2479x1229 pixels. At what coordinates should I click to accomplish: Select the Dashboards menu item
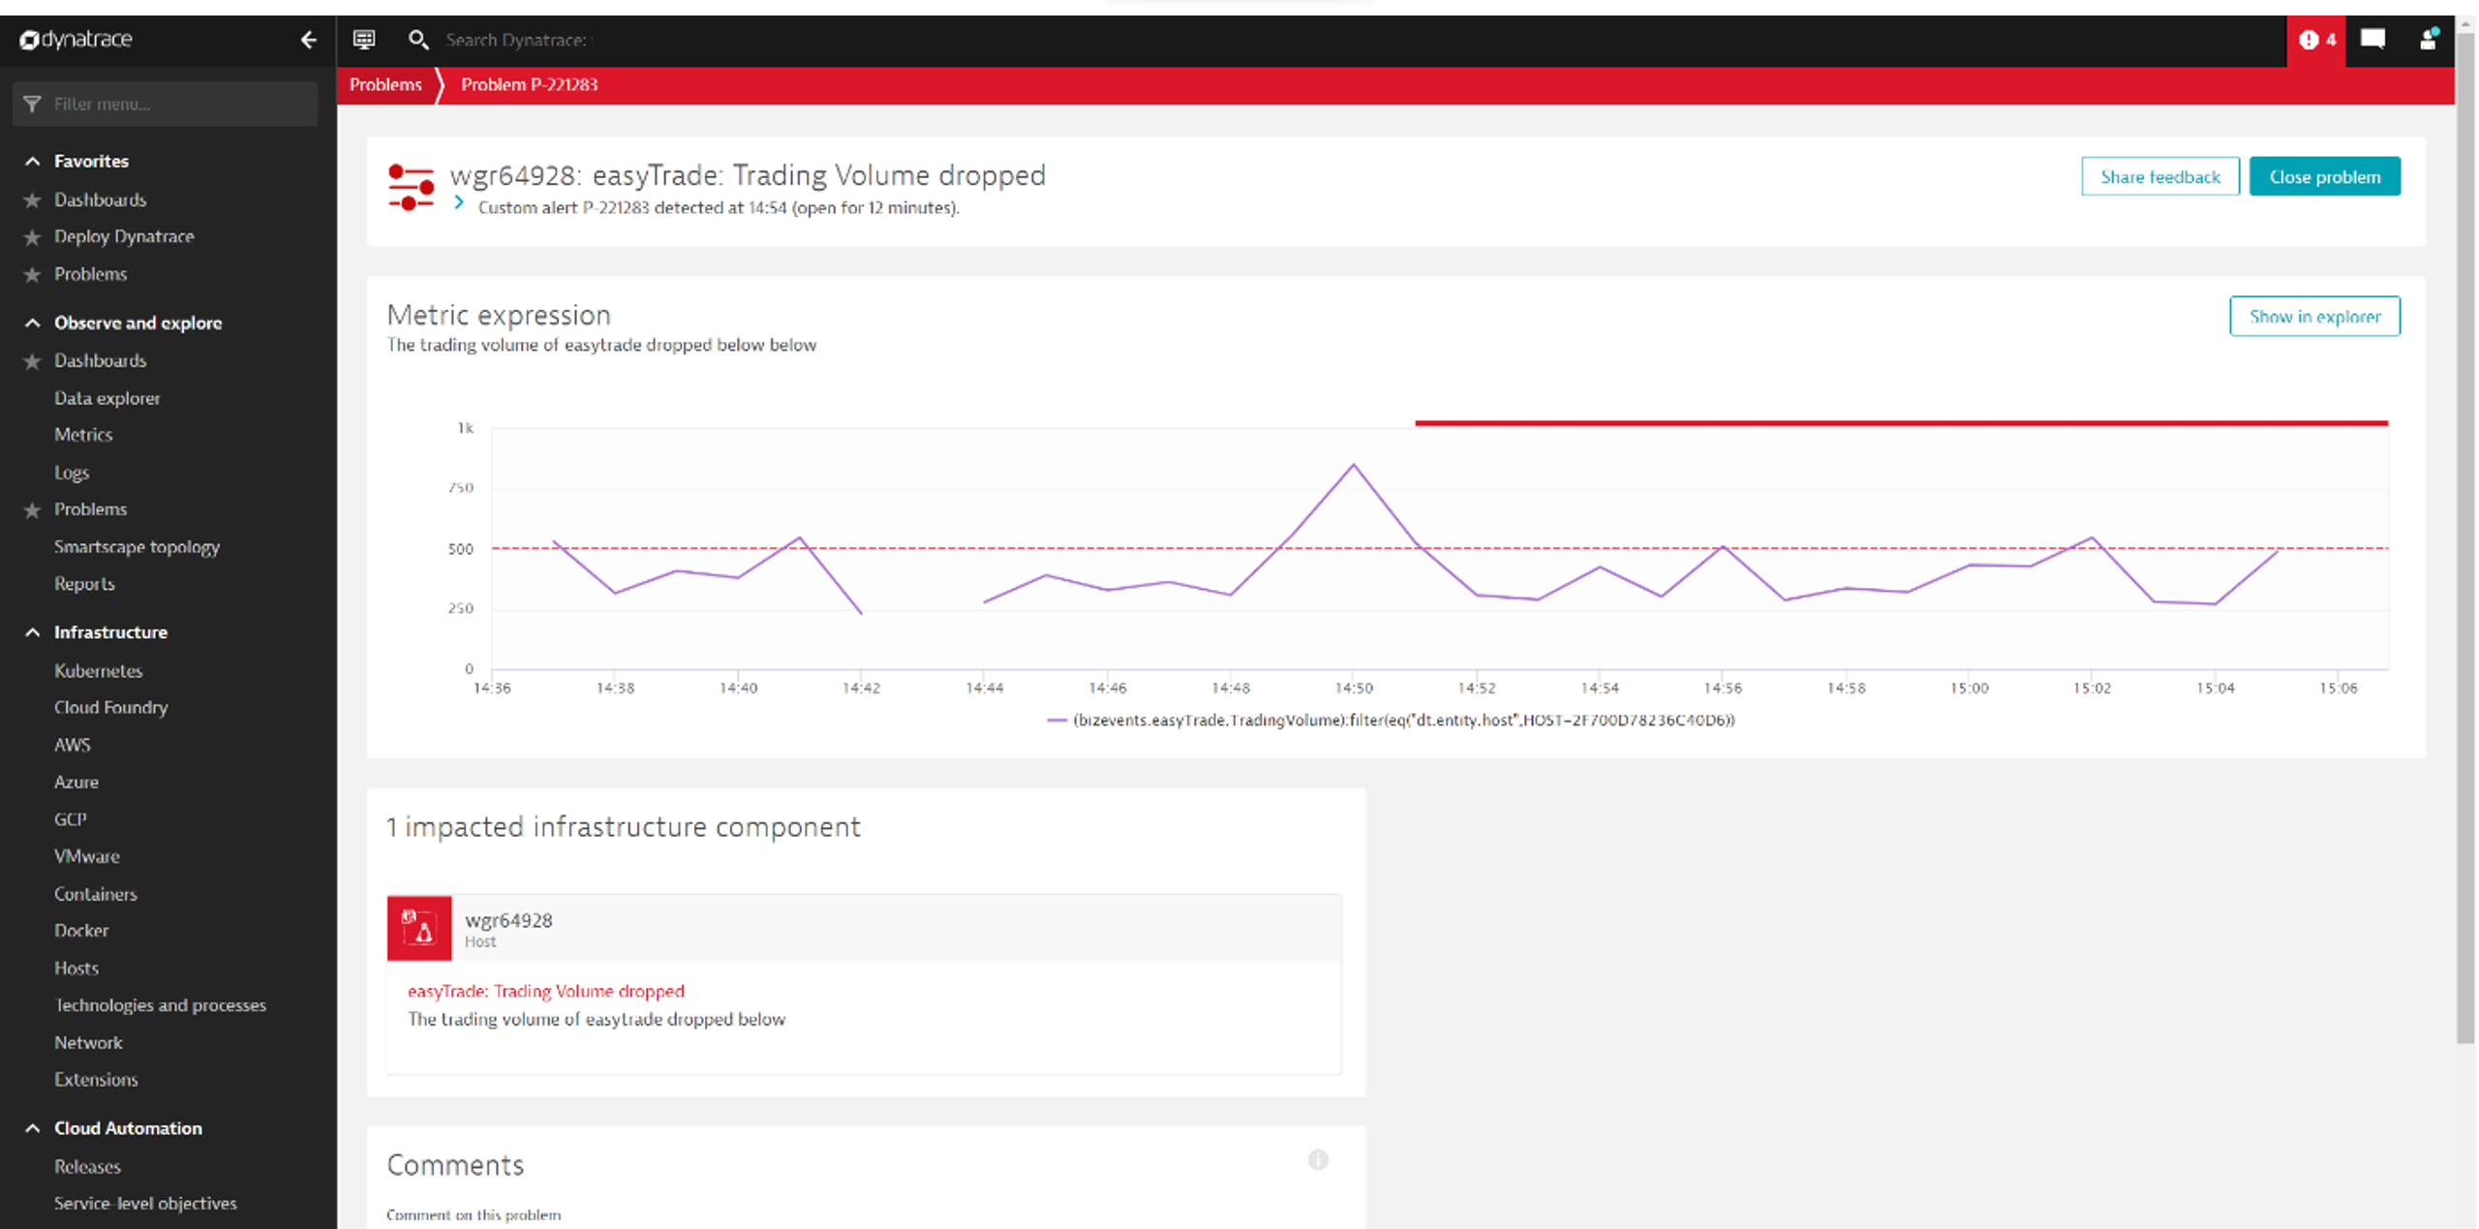[x=100, y=200]
